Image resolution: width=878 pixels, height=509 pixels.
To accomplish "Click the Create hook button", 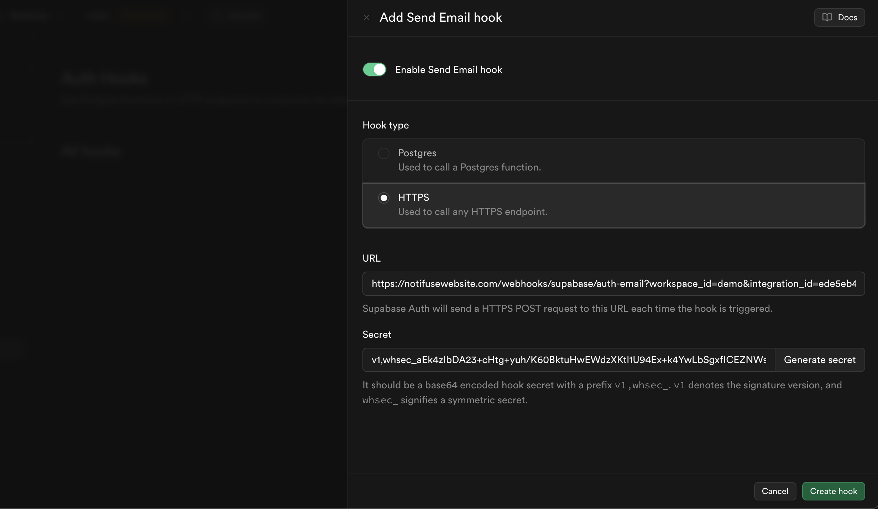I will (833, 491).
